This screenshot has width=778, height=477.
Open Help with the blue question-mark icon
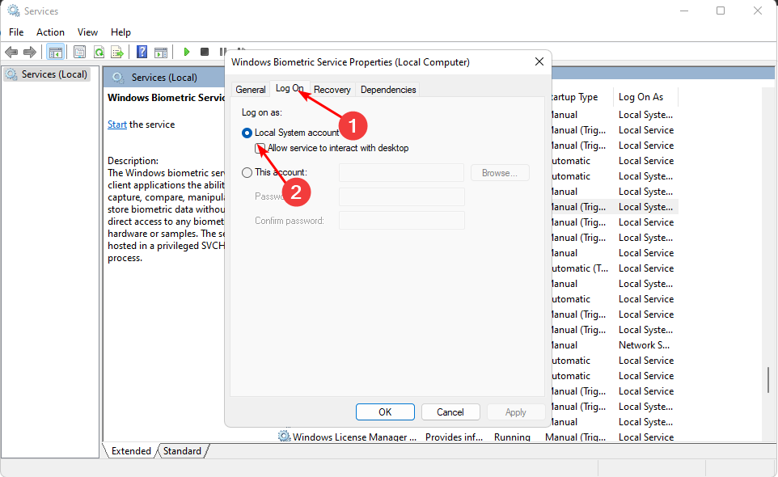142,52
